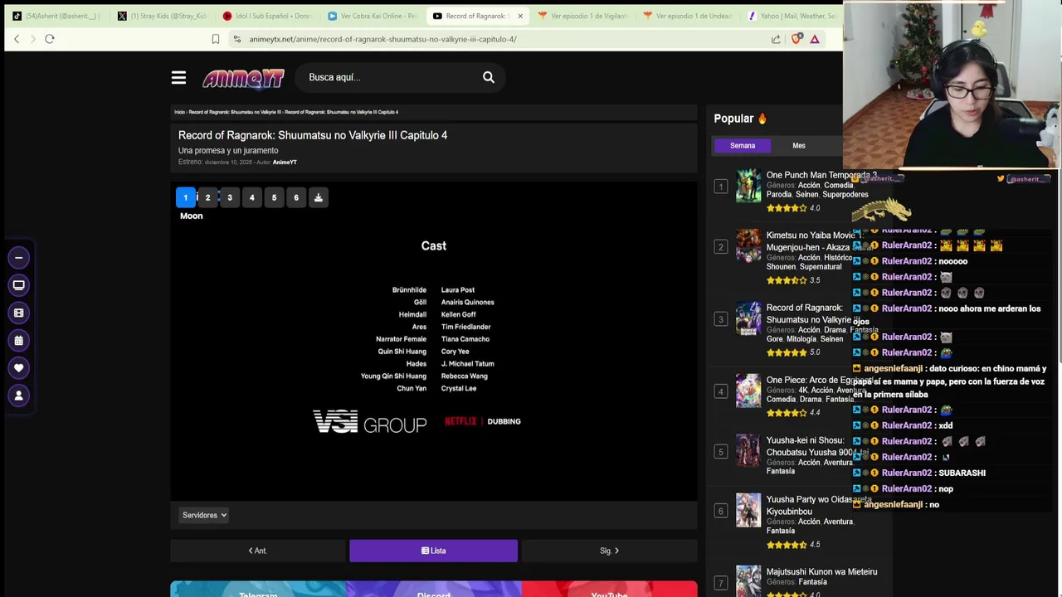1062x597 pixels.
Task: Switch to the Yahoo Mail browser tab
Action: point(792,16)
